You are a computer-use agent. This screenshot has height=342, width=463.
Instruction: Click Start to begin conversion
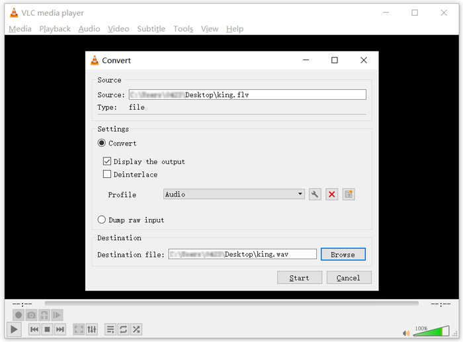tap(300, 278)
